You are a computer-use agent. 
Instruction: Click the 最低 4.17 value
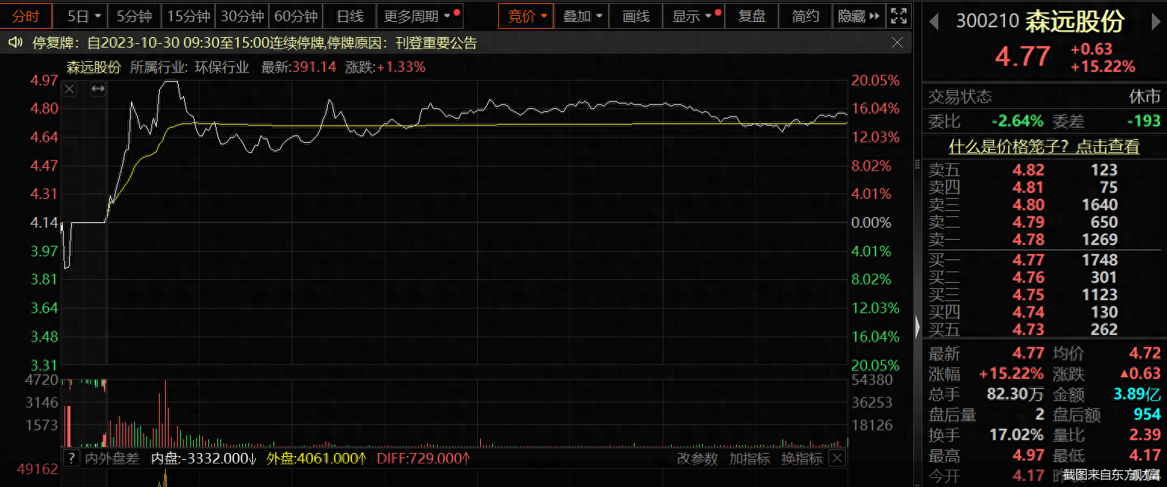coord(1145,455)
